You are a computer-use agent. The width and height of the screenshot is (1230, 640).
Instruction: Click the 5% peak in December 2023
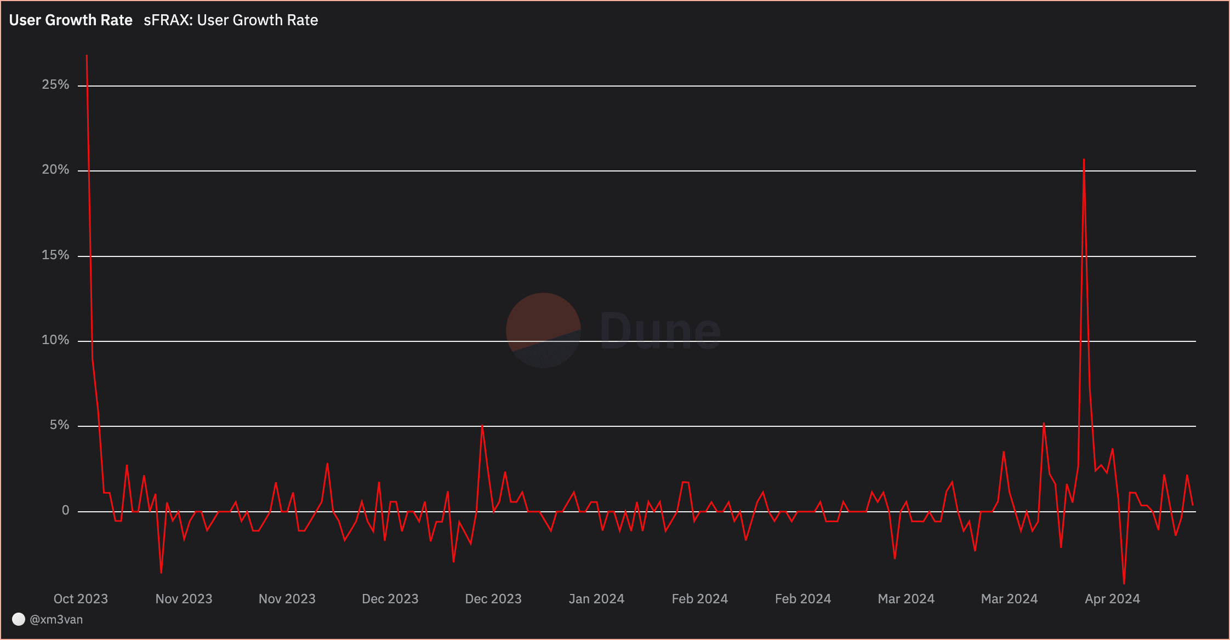click(x=482, y=426)
